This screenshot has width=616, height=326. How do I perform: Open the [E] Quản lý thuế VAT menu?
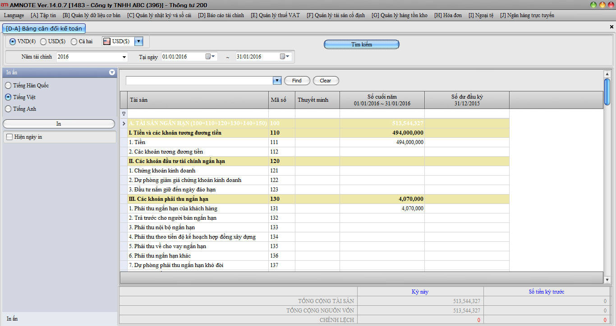pos(275,15)
